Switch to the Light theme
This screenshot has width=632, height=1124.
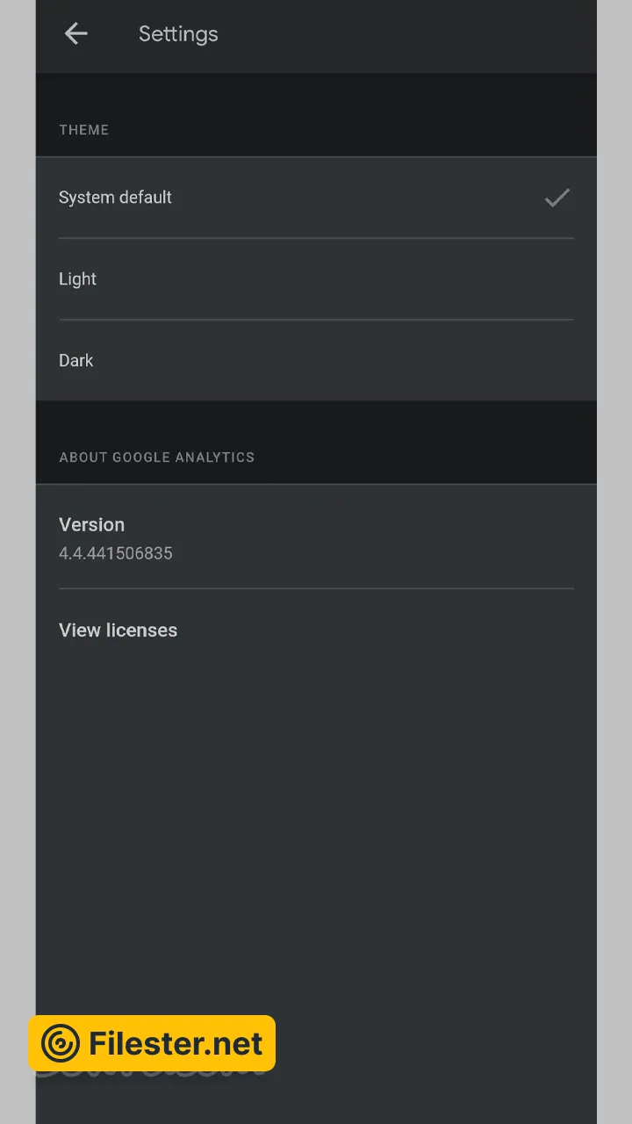pos(78,279)
